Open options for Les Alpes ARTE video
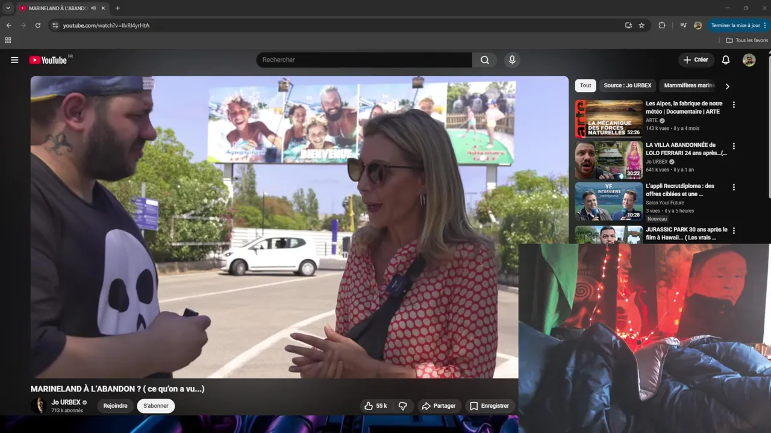The height and width of the screenshot is (433, 771). pyautogui.click(x=734, y=105)
